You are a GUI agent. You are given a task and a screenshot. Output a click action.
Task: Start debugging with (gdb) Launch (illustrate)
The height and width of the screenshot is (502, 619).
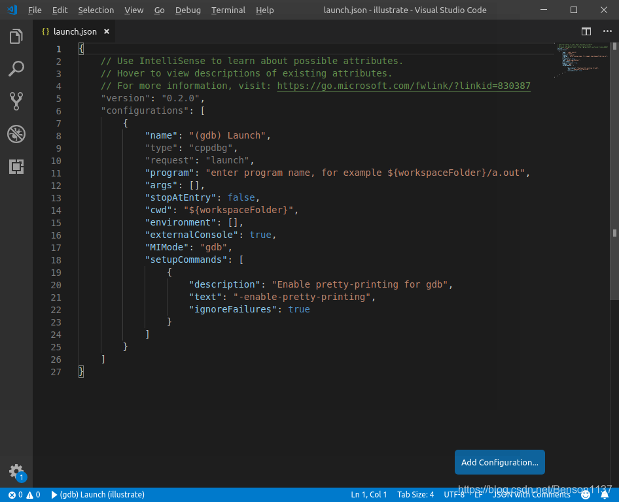coord(98,495)
